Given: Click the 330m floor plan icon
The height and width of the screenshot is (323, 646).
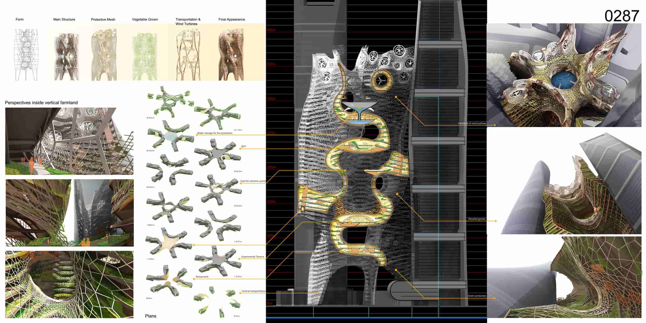Looking at the screenshot, I should (169, 101).
